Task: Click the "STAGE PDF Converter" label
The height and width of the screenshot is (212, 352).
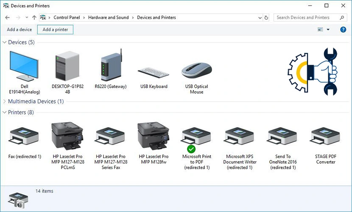Action: (326, 159)
